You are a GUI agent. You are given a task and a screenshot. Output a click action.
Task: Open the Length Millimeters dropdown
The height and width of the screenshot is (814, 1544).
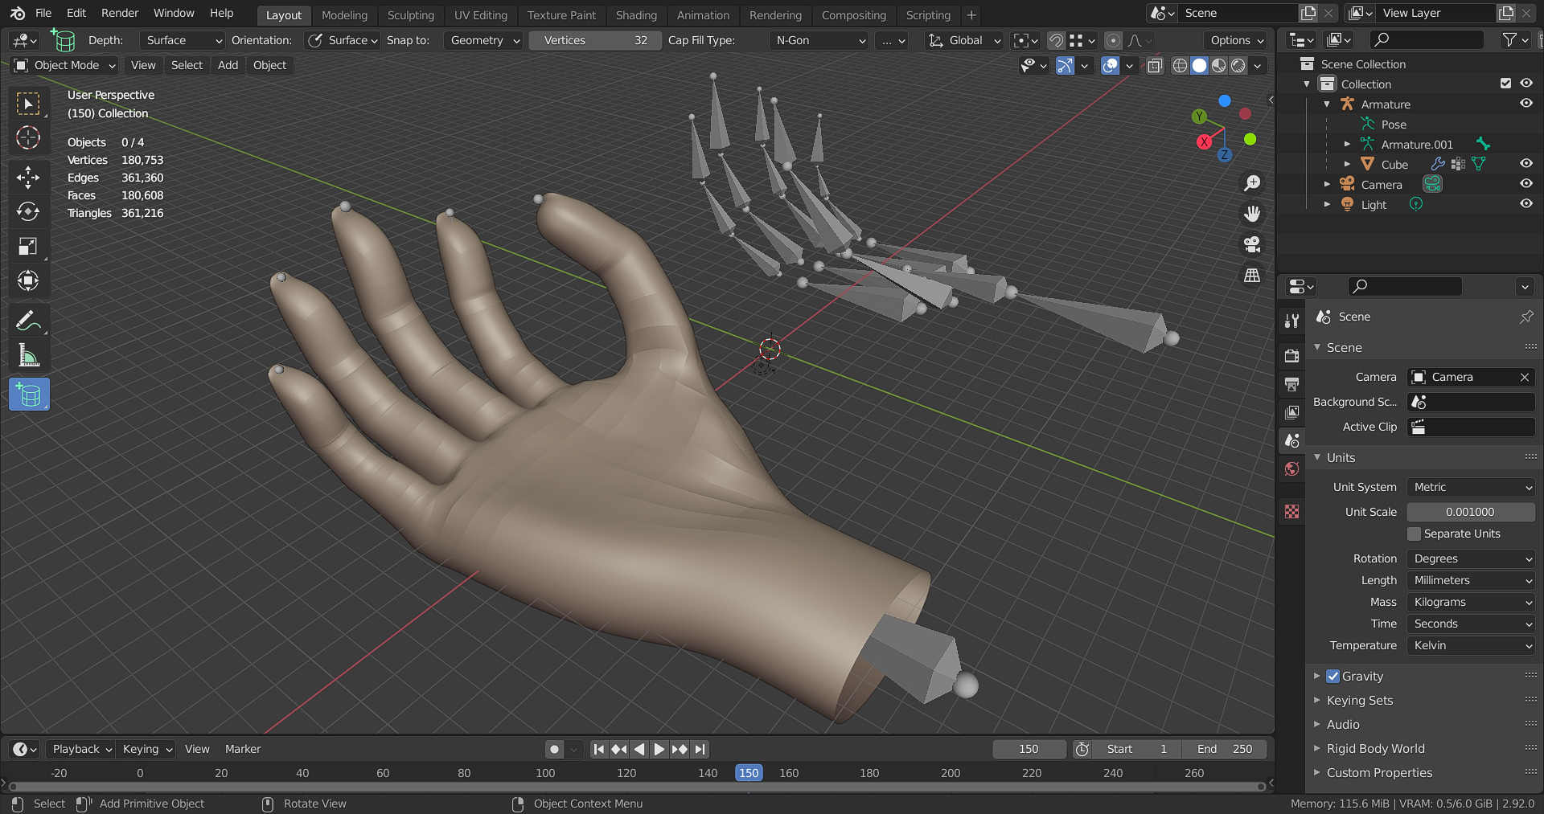tap(1471, 580)
